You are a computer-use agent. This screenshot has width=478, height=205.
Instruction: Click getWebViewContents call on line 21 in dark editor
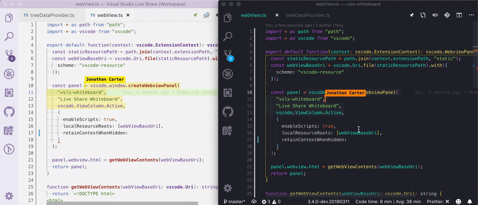352,166
